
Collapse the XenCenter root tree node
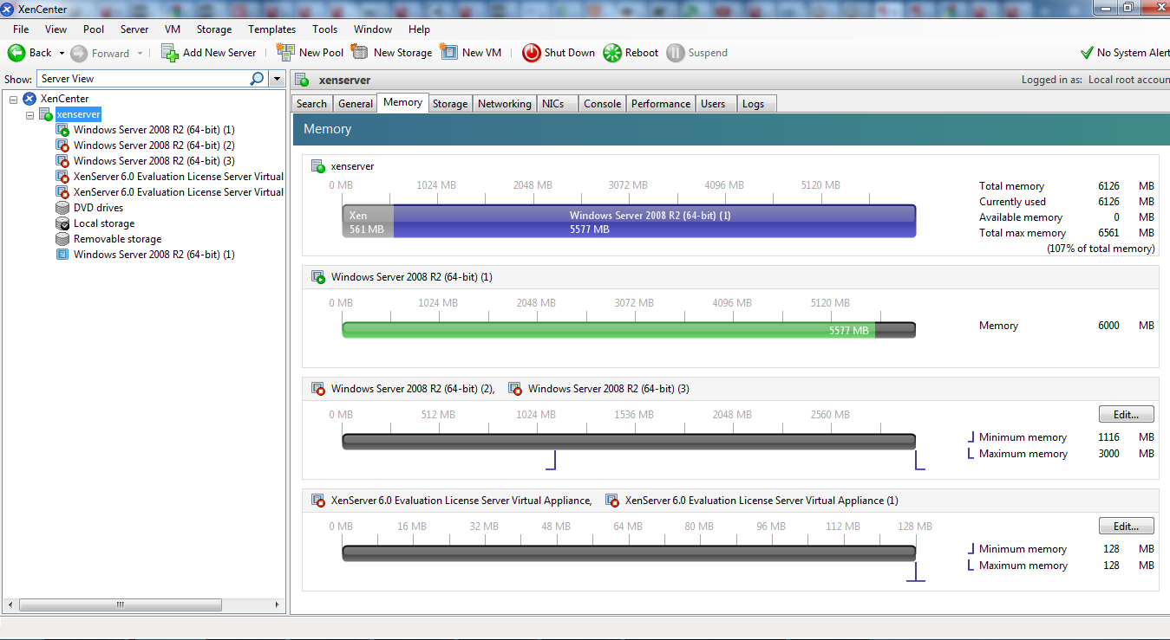click(14, 99)
